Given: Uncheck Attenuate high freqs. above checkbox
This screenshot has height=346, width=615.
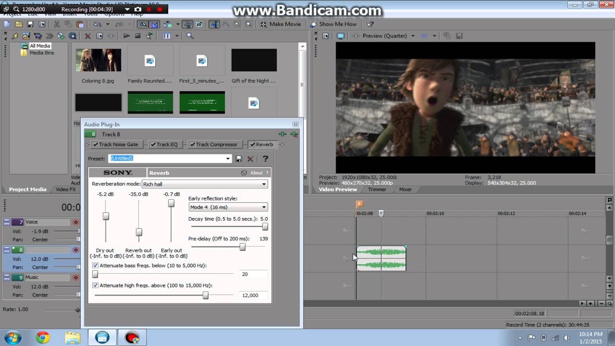Looking at the screenshot, I should pyautogui.click(x=95, y=285).
